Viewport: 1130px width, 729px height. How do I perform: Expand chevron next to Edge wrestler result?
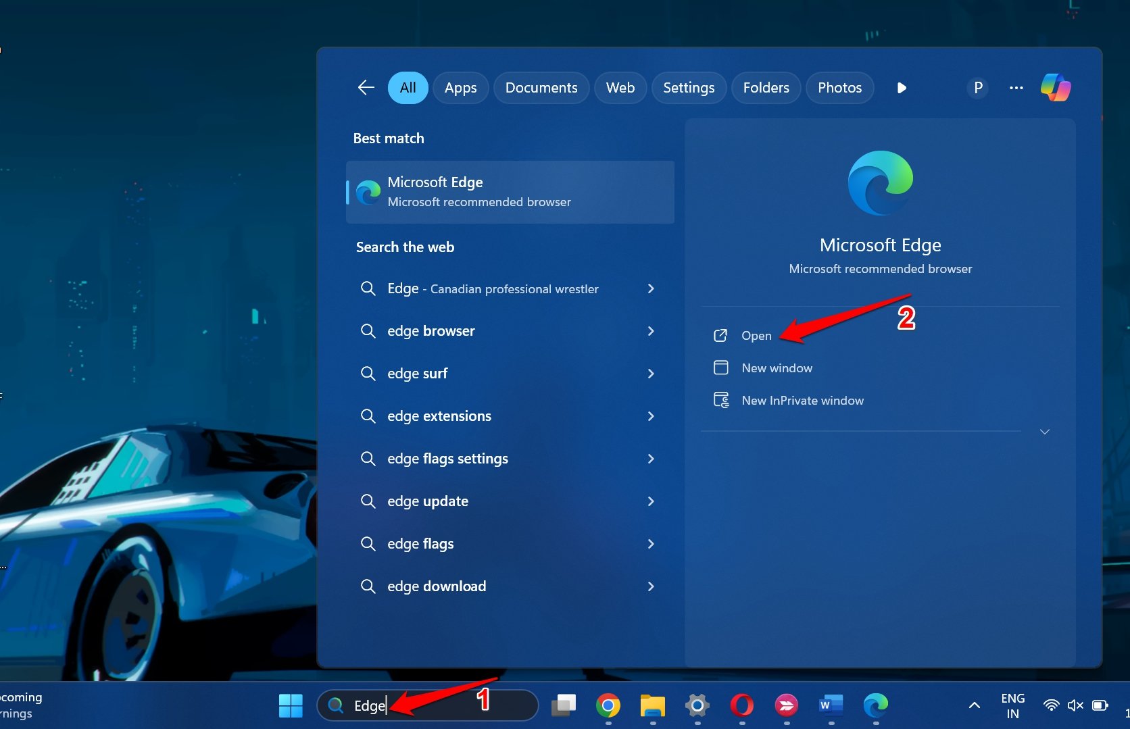651,288
